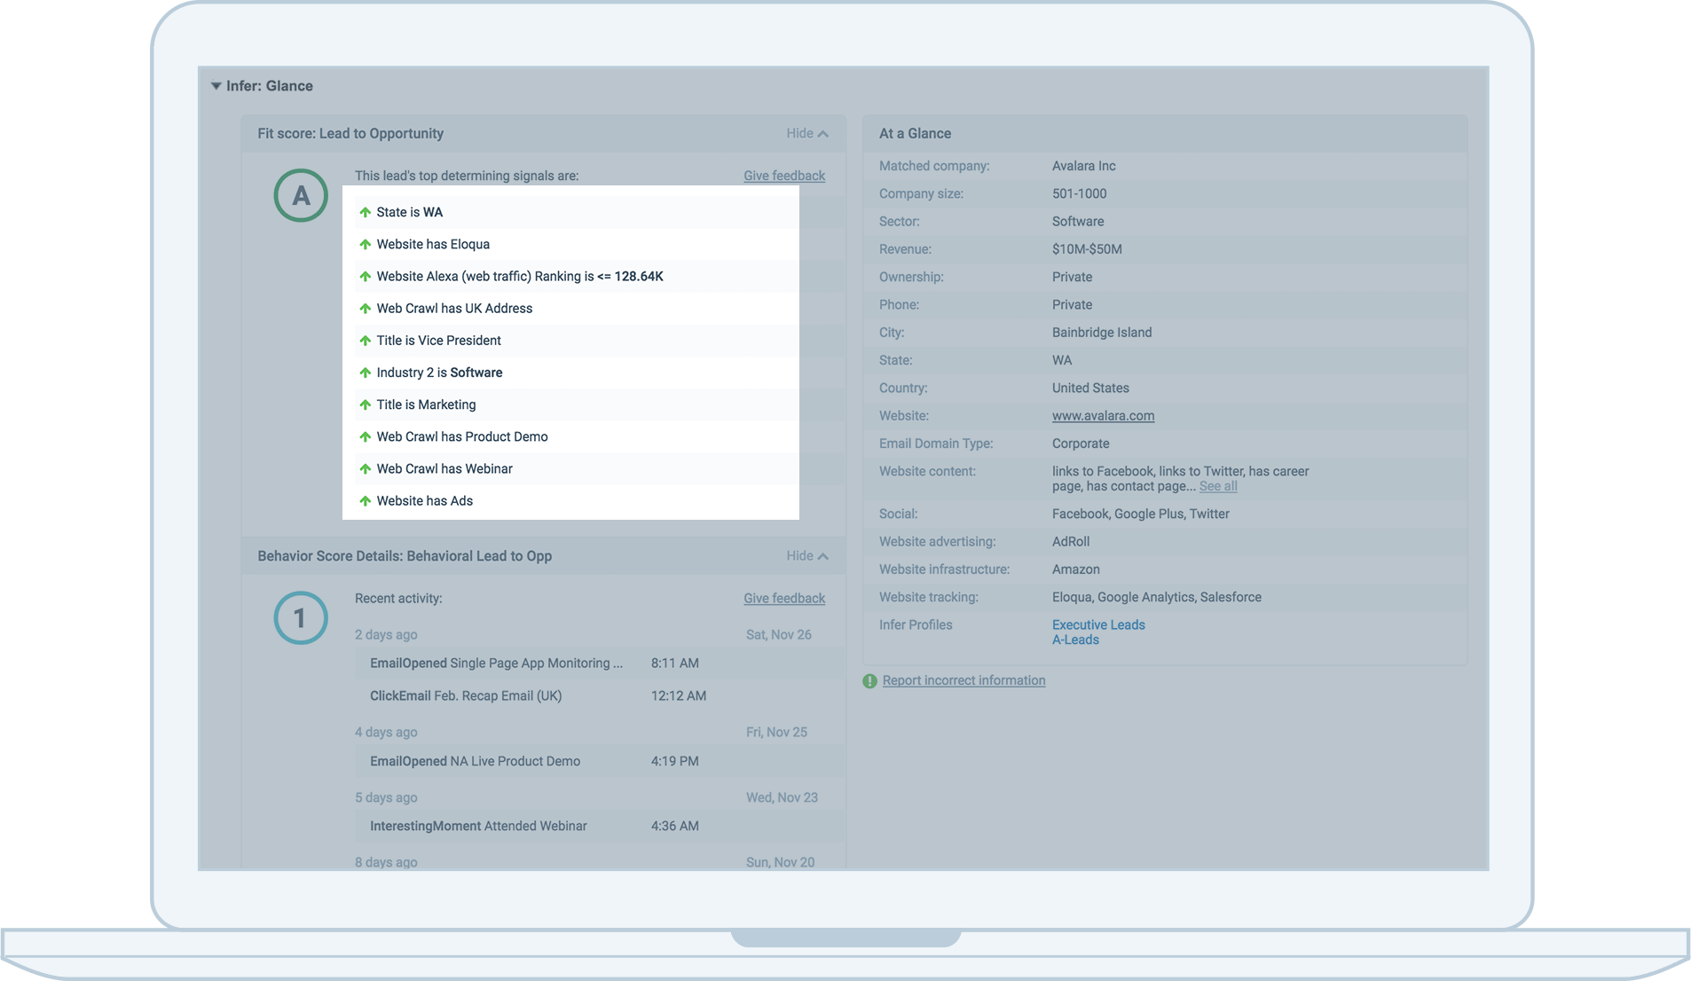Open the www.avalara.com website link
This screenshot has width=1691, height=981.
pyautogui.click(x=1103, y=416)
